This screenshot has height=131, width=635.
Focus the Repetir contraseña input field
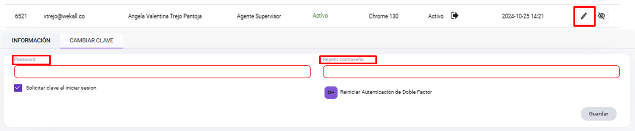471,72
